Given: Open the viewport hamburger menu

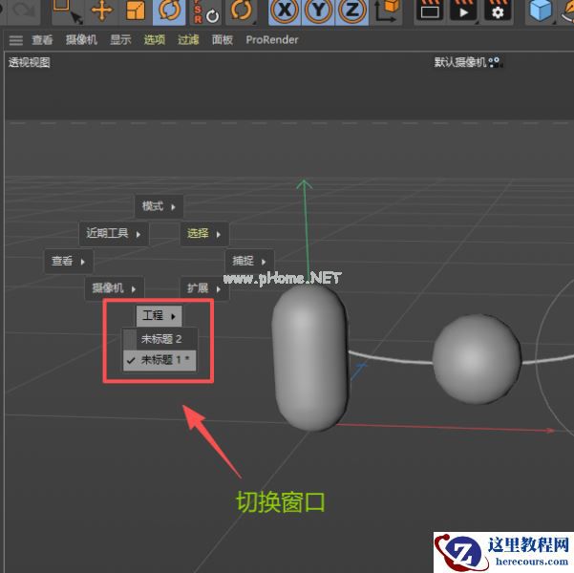Looking at the screenshot, I should [15, 40].
